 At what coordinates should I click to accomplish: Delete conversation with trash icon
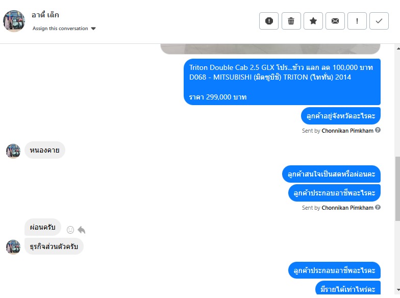click(291, 21)
